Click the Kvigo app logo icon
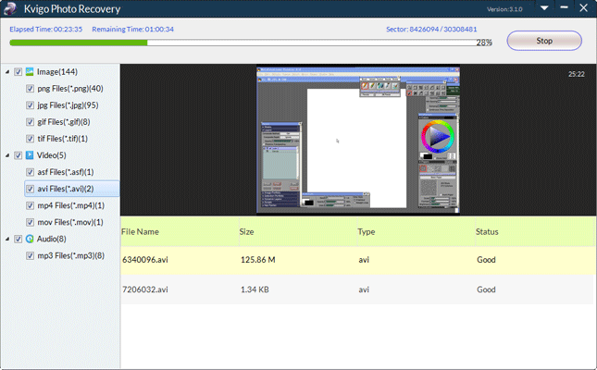Viewport: 597px width, 370px height. pyautogui.click(x=10, y=8)
